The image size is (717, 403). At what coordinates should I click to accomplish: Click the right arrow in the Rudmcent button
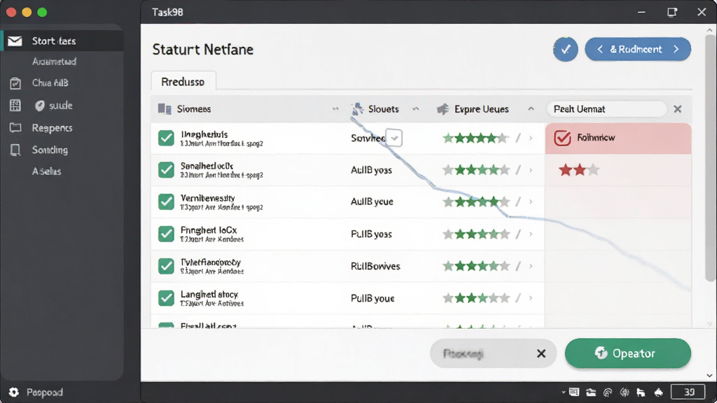click(676, 49)
